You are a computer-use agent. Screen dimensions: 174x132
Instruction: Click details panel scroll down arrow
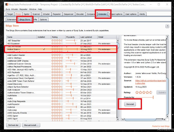coord(167,117)
